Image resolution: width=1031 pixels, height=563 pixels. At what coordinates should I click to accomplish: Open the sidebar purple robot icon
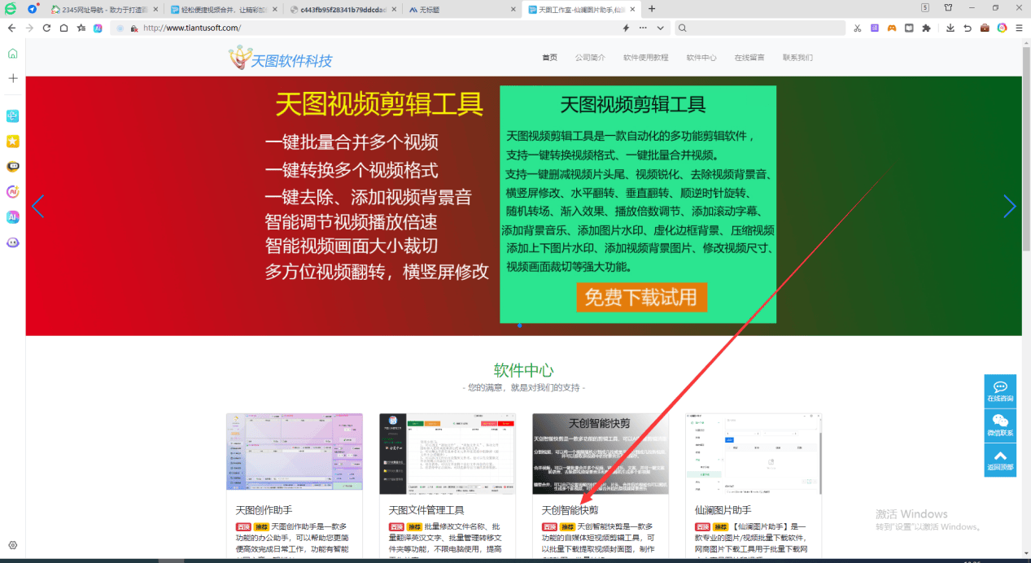tap(12, 242)
